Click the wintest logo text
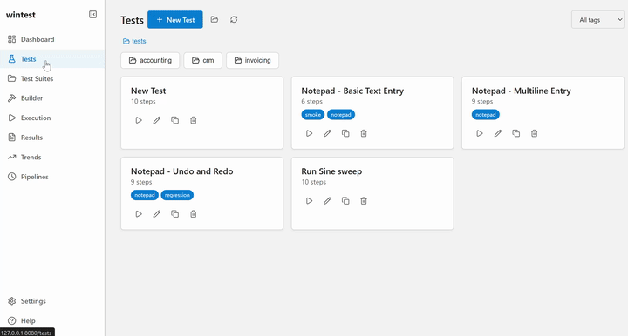 [20, 15]
